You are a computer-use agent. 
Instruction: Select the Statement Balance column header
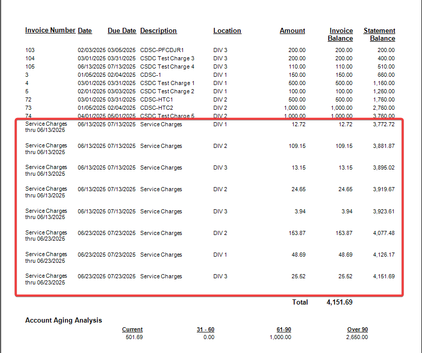coord(379,35)
